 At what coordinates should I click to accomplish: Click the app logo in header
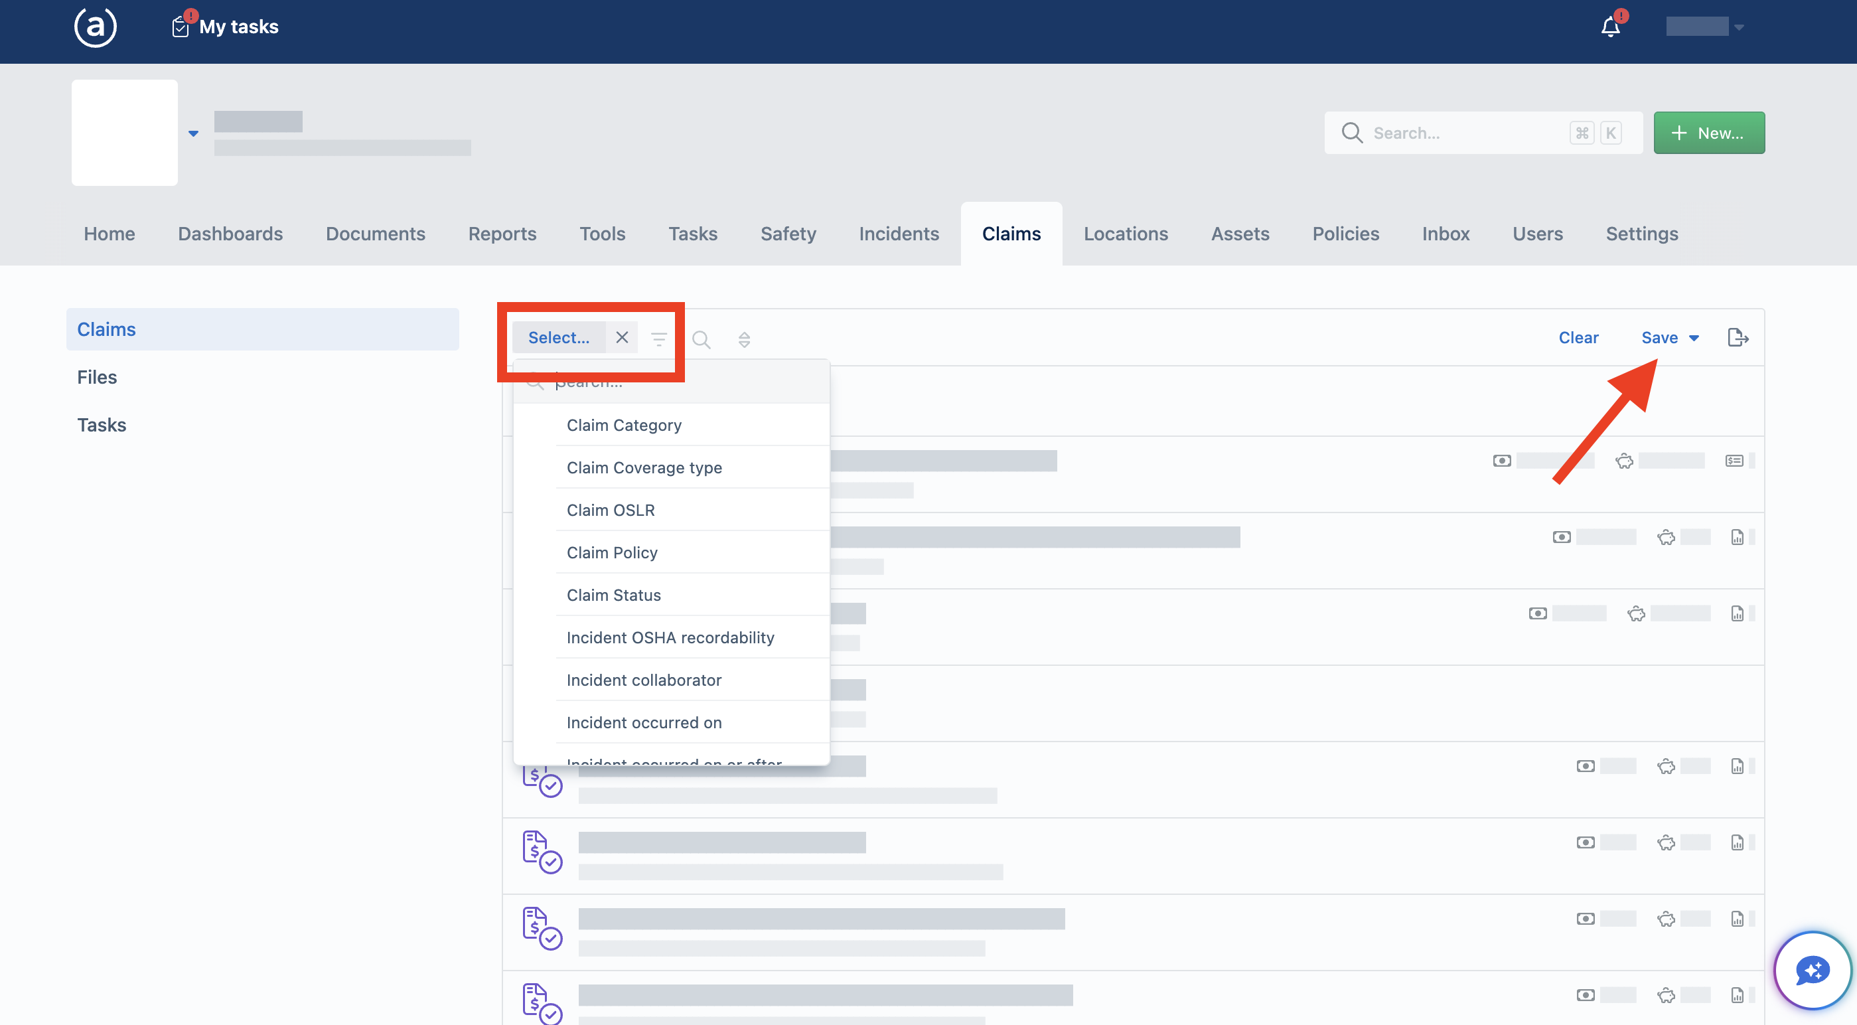coord(95,27)
